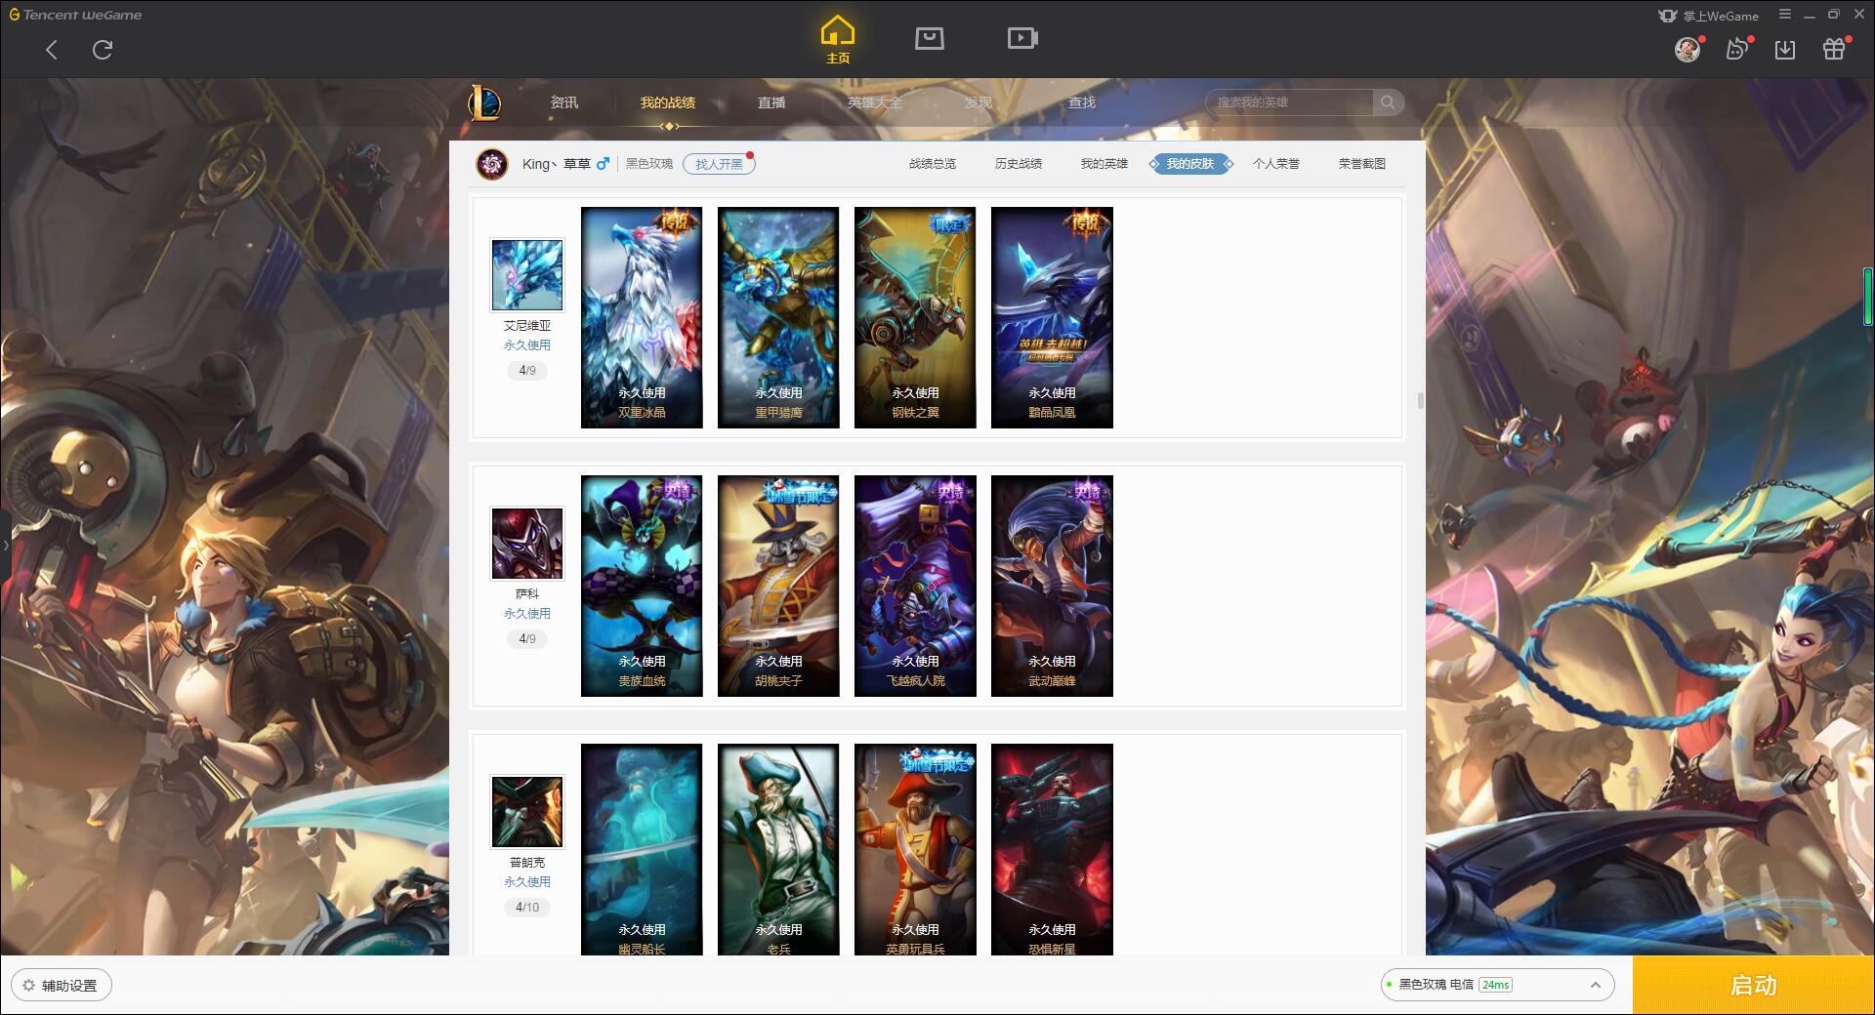Click the 黑色玫瑰 server name text
The width and height of the screenshot is (1875, 1015).
tap(649, 164)
